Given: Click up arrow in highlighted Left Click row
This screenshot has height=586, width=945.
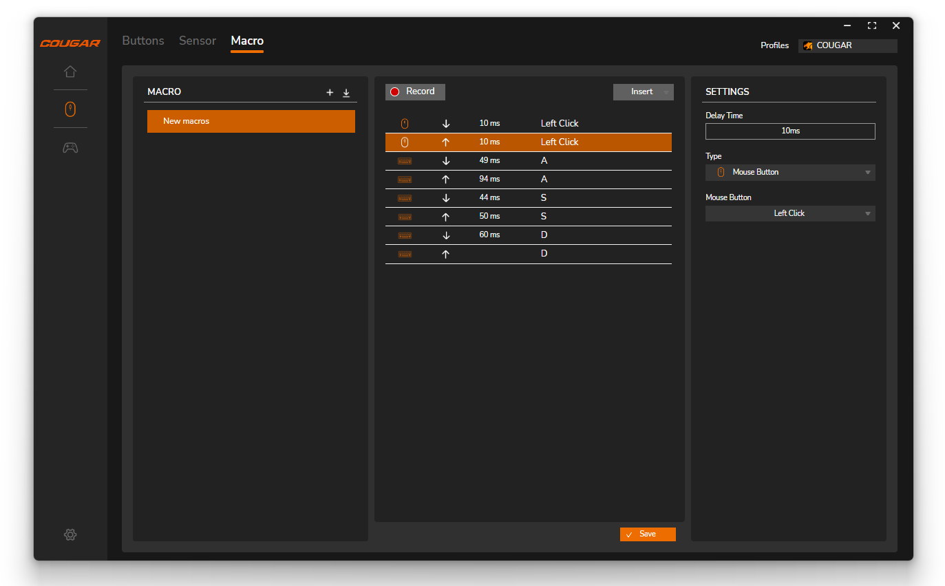Looking at the screenshot, I should pos(446,142).
